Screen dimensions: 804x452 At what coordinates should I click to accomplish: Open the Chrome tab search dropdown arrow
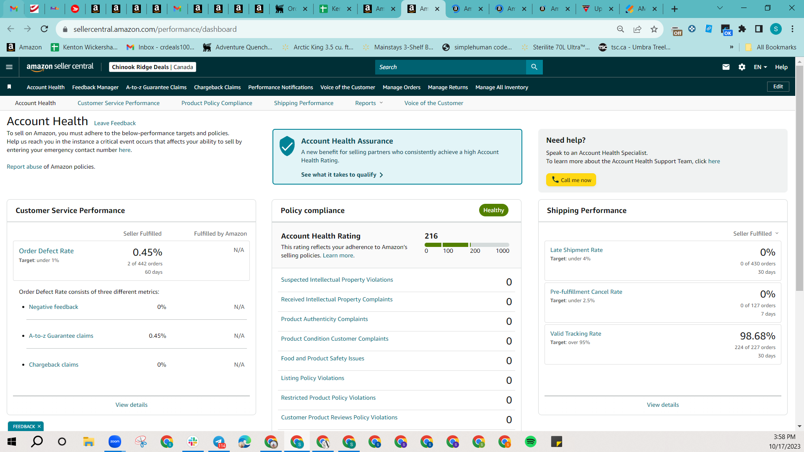coord(720,8)
